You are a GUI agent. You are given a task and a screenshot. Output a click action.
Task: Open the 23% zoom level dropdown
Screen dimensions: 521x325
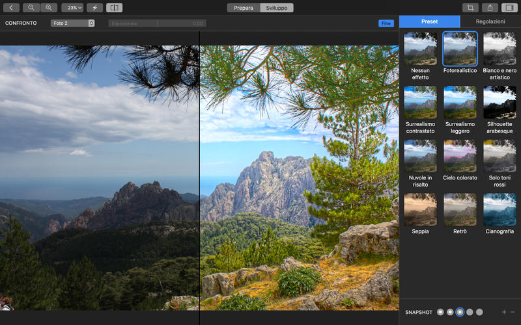[72, 8]
